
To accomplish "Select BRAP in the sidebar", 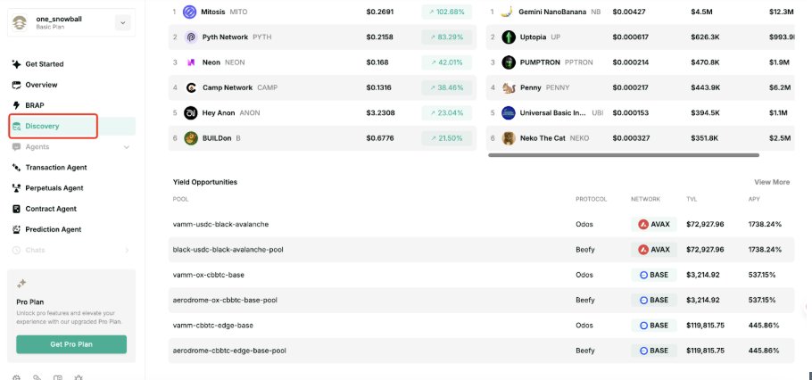I will coord(35,105).
